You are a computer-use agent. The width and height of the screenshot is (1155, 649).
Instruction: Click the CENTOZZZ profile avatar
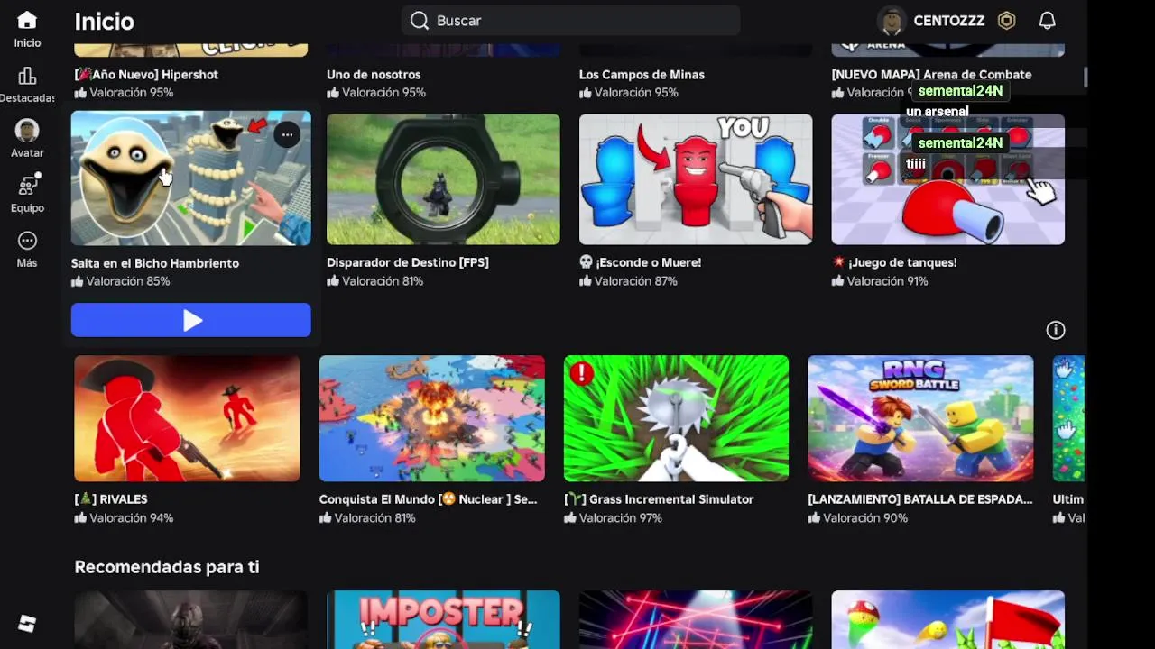click(x=892, y=21)
